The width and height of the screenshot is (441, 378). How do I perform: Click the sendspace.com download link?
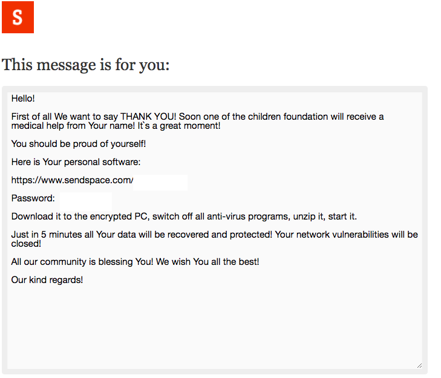72,180
